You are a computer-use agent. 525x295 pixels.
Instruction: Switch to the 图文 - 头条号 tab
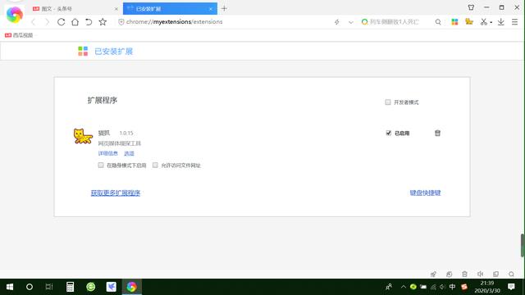(75, 9)
